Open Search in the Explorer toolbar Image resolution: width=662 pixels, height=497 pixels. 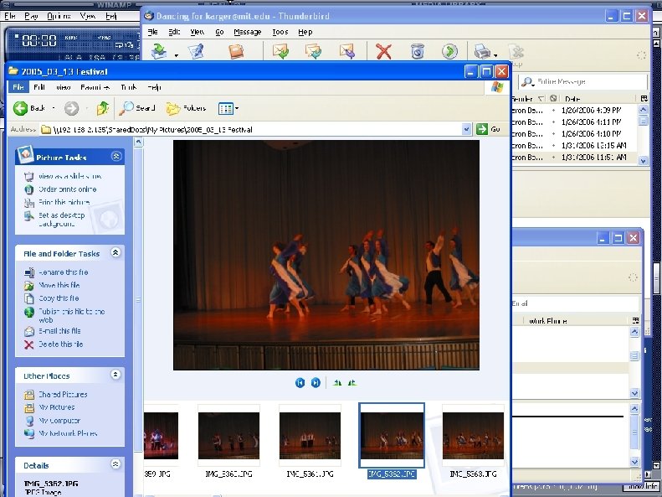[137, 108]
